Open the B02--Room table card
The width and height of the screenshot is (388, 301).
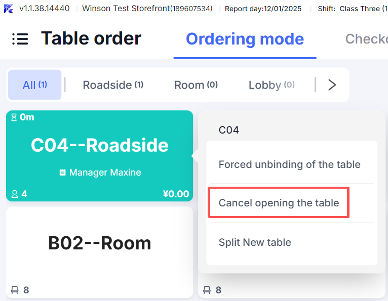(99, 244)
